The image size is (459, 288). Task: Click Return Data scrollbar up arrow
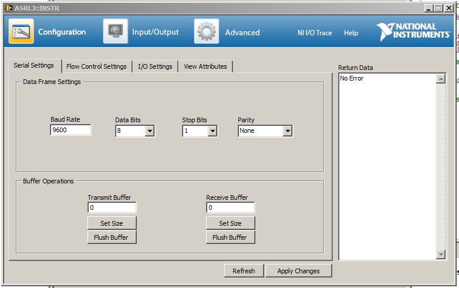click(x=441, y=79)
